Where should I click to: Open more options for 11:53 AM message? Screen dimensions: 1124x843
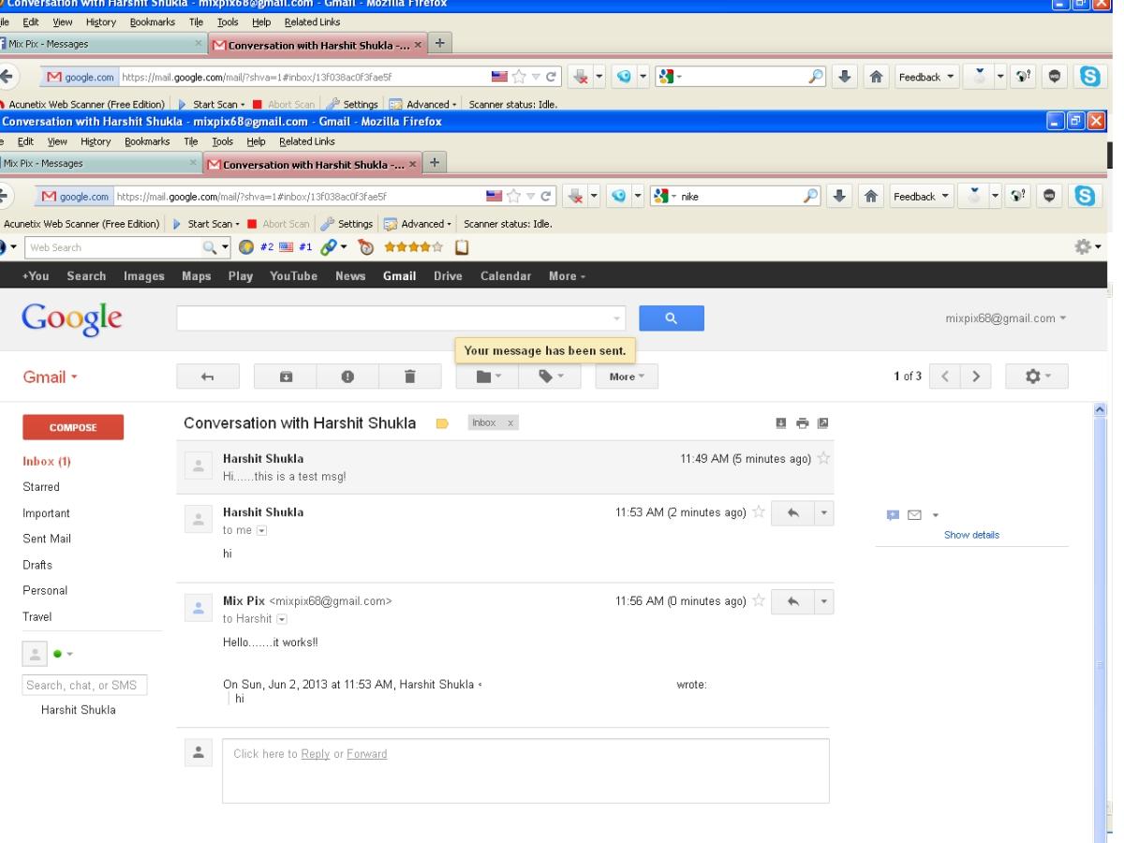pyautogui.click(x=823, y=513)
